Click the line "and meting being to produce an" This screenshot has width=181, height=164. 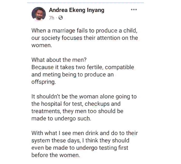(72, 74)
